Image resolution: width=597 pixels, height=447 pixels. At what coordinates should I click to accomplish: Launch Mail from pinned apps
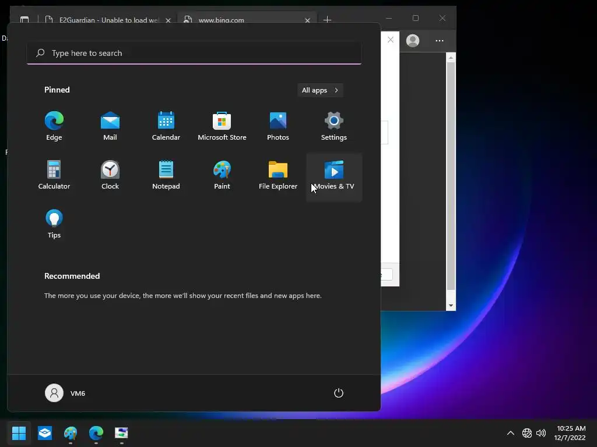(x=110, y=126)
